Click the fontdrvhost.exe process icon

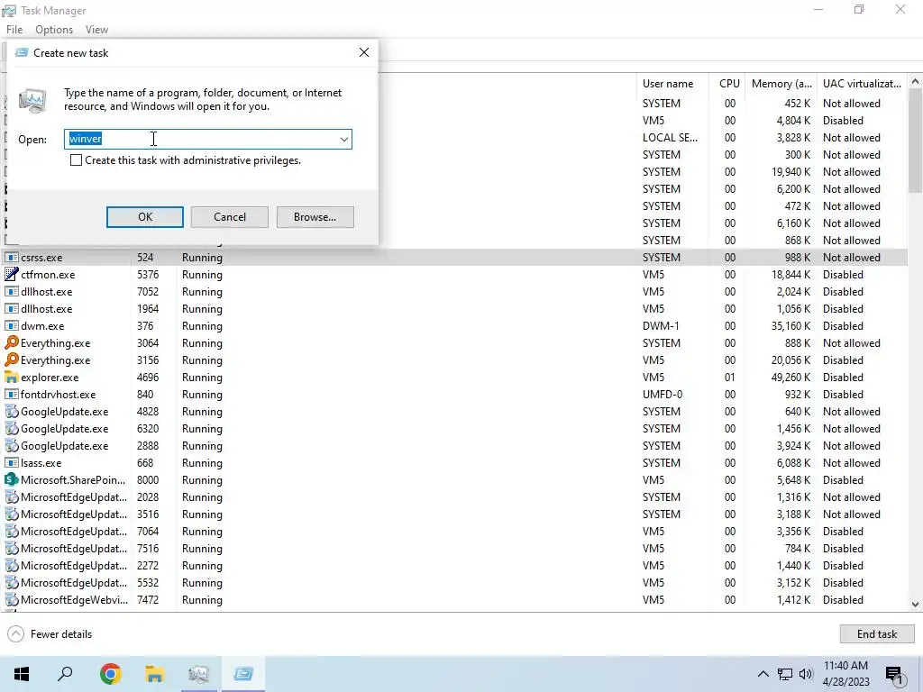click(11, 395)
